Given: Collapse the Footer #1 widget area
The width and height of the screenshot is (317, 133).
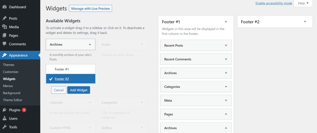Looking at the screenshot, I should [x=226, y=22].
